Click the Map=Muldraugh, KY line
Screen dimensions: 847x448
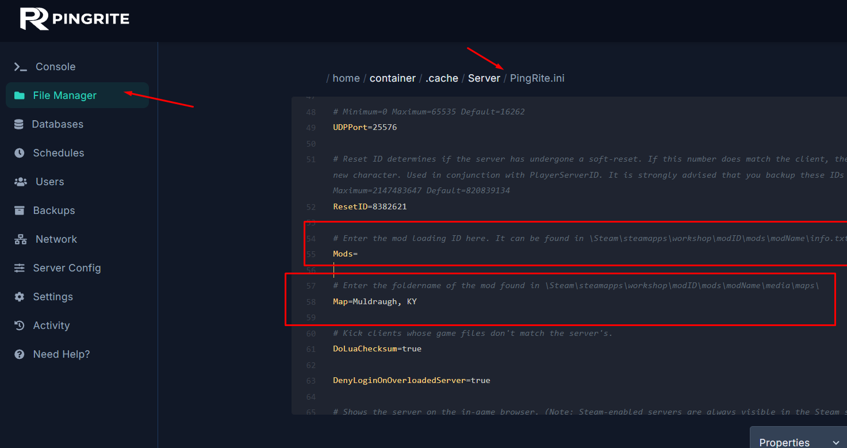(375, 301)
